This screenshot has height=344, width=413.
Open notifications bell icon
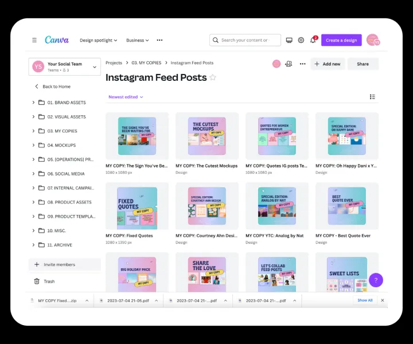313,40
